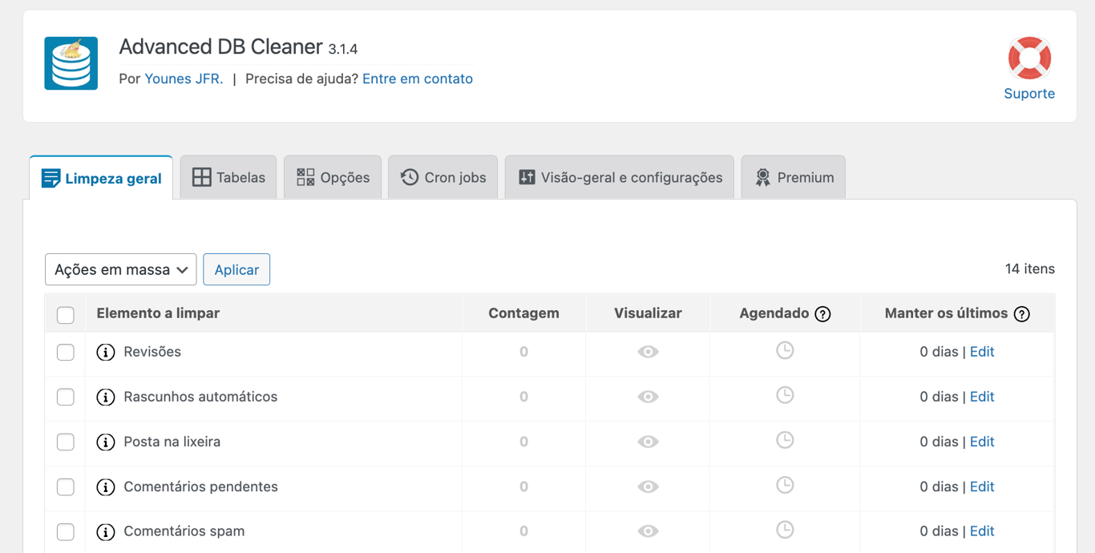Edit the retention days for Rascunhos automáticos
The width and height of the screenshot is (1095, 553).
tap(982, 396)
